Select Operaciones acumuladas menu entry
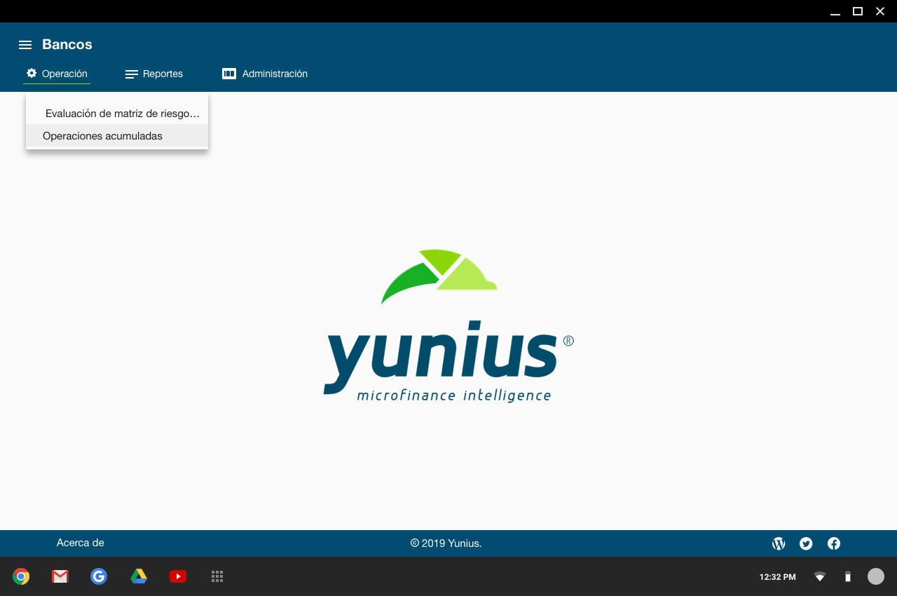Screen dimensions: 897x596 (x=102, y=136)
